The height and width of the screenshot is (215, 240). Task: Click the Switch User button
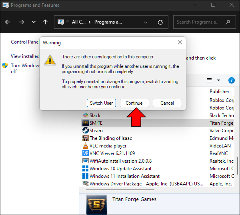click(x=101, y=103)
